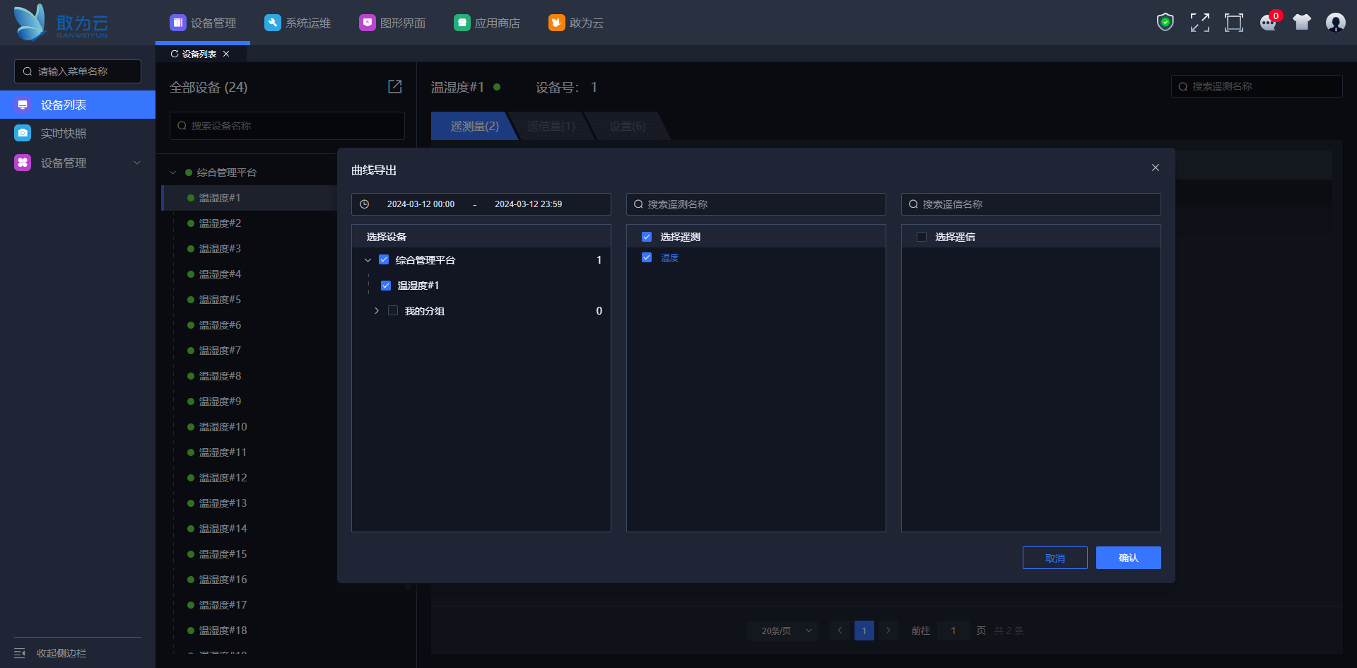Viewport: 1357px width, 668px height.
Task: Toggle fullscreen mode with the expand arrows icon
Action: coord(1199,23)
